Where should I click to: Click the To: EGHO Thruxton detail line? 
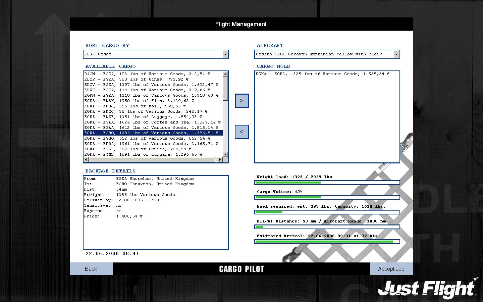(x=139, y=184)
